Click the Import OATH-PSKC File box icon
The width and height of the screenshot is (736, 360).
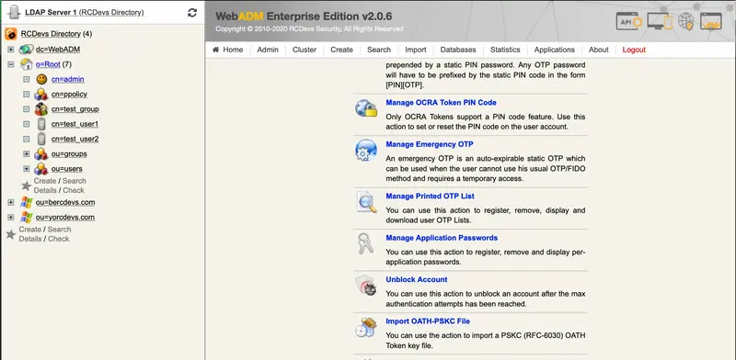[365, 327]
